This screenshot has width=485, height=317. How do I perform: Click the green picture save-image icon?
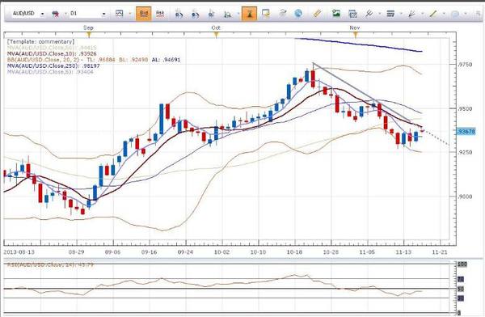(x=336, y=13)
